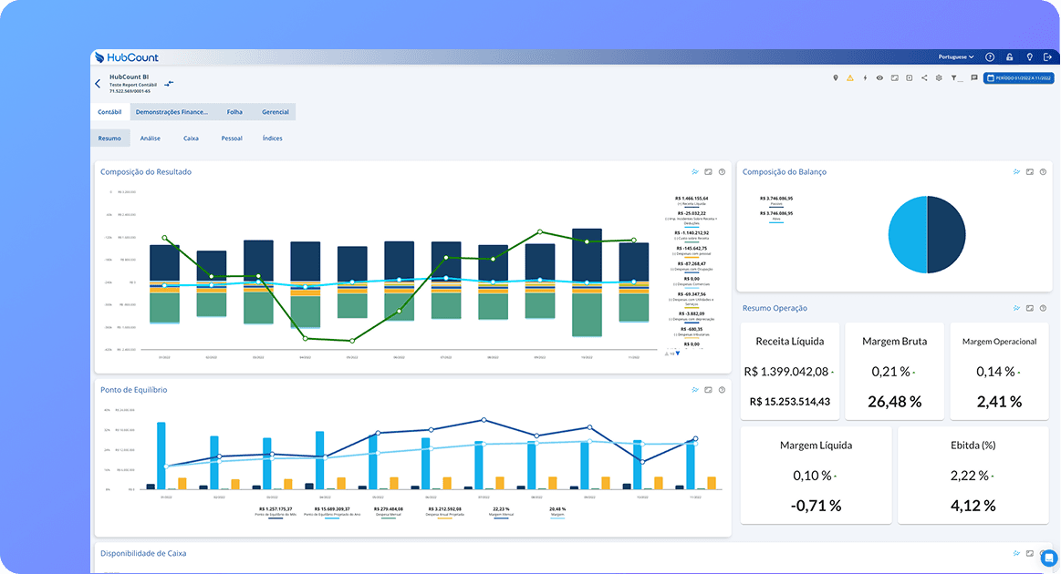
Task: Toggle the Receita Líquida legend entry R$ 1.466.155,64
Action: pos(691,201)
